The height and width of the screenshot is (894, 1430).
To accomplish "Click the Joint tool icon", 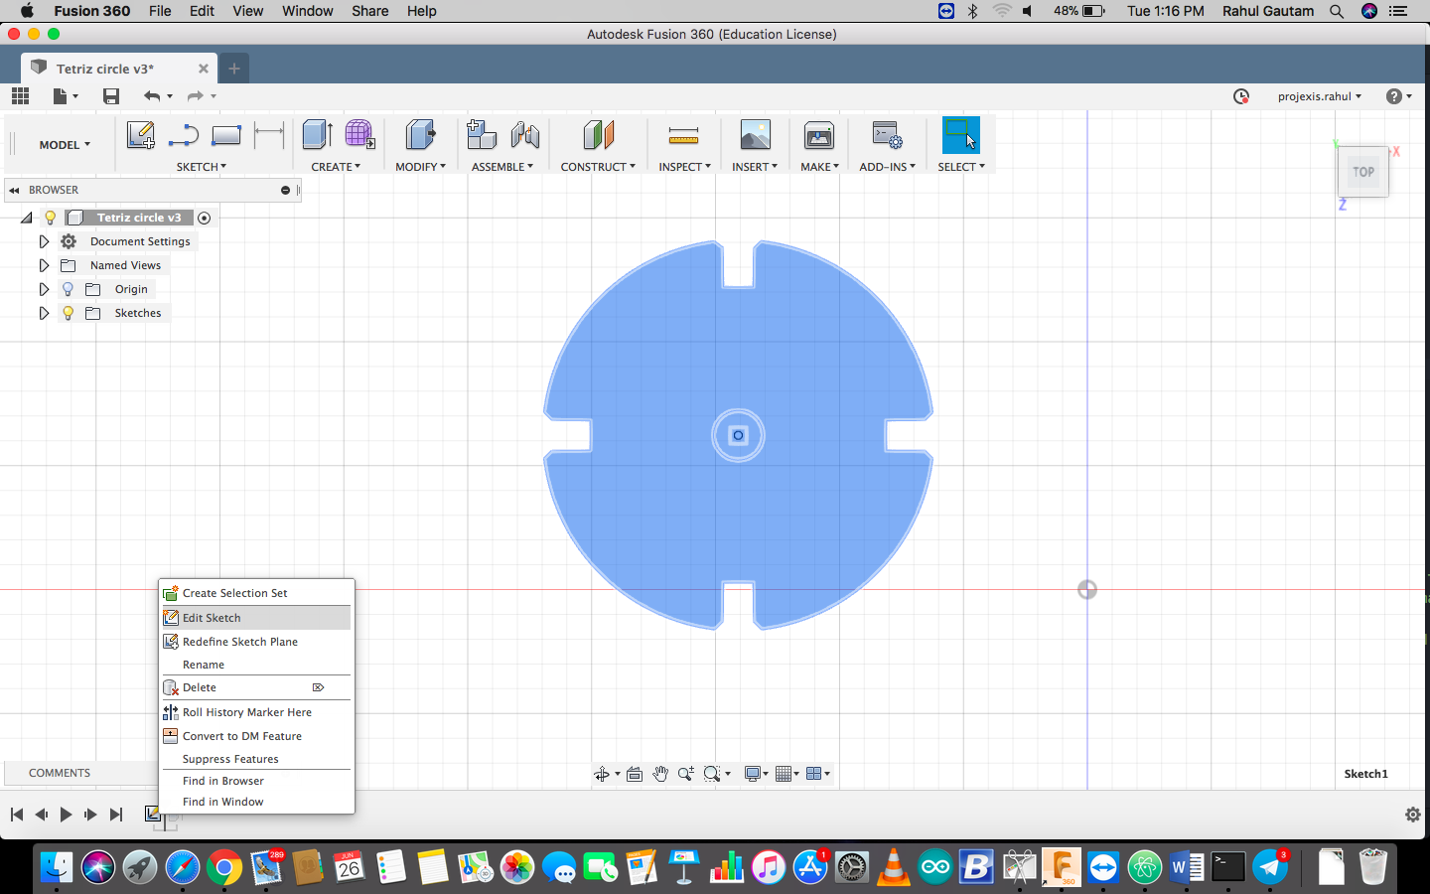I will click(524, 135).
